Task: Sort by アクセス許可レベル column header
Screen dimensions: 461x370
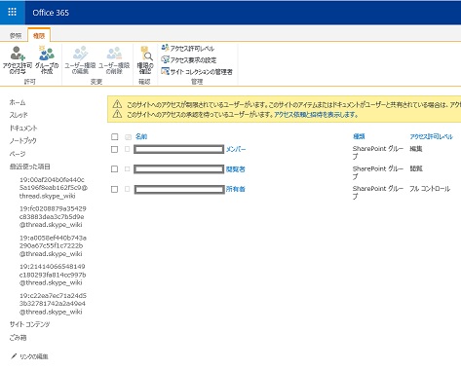Action: pyautogui.click(x=431, y=136)
